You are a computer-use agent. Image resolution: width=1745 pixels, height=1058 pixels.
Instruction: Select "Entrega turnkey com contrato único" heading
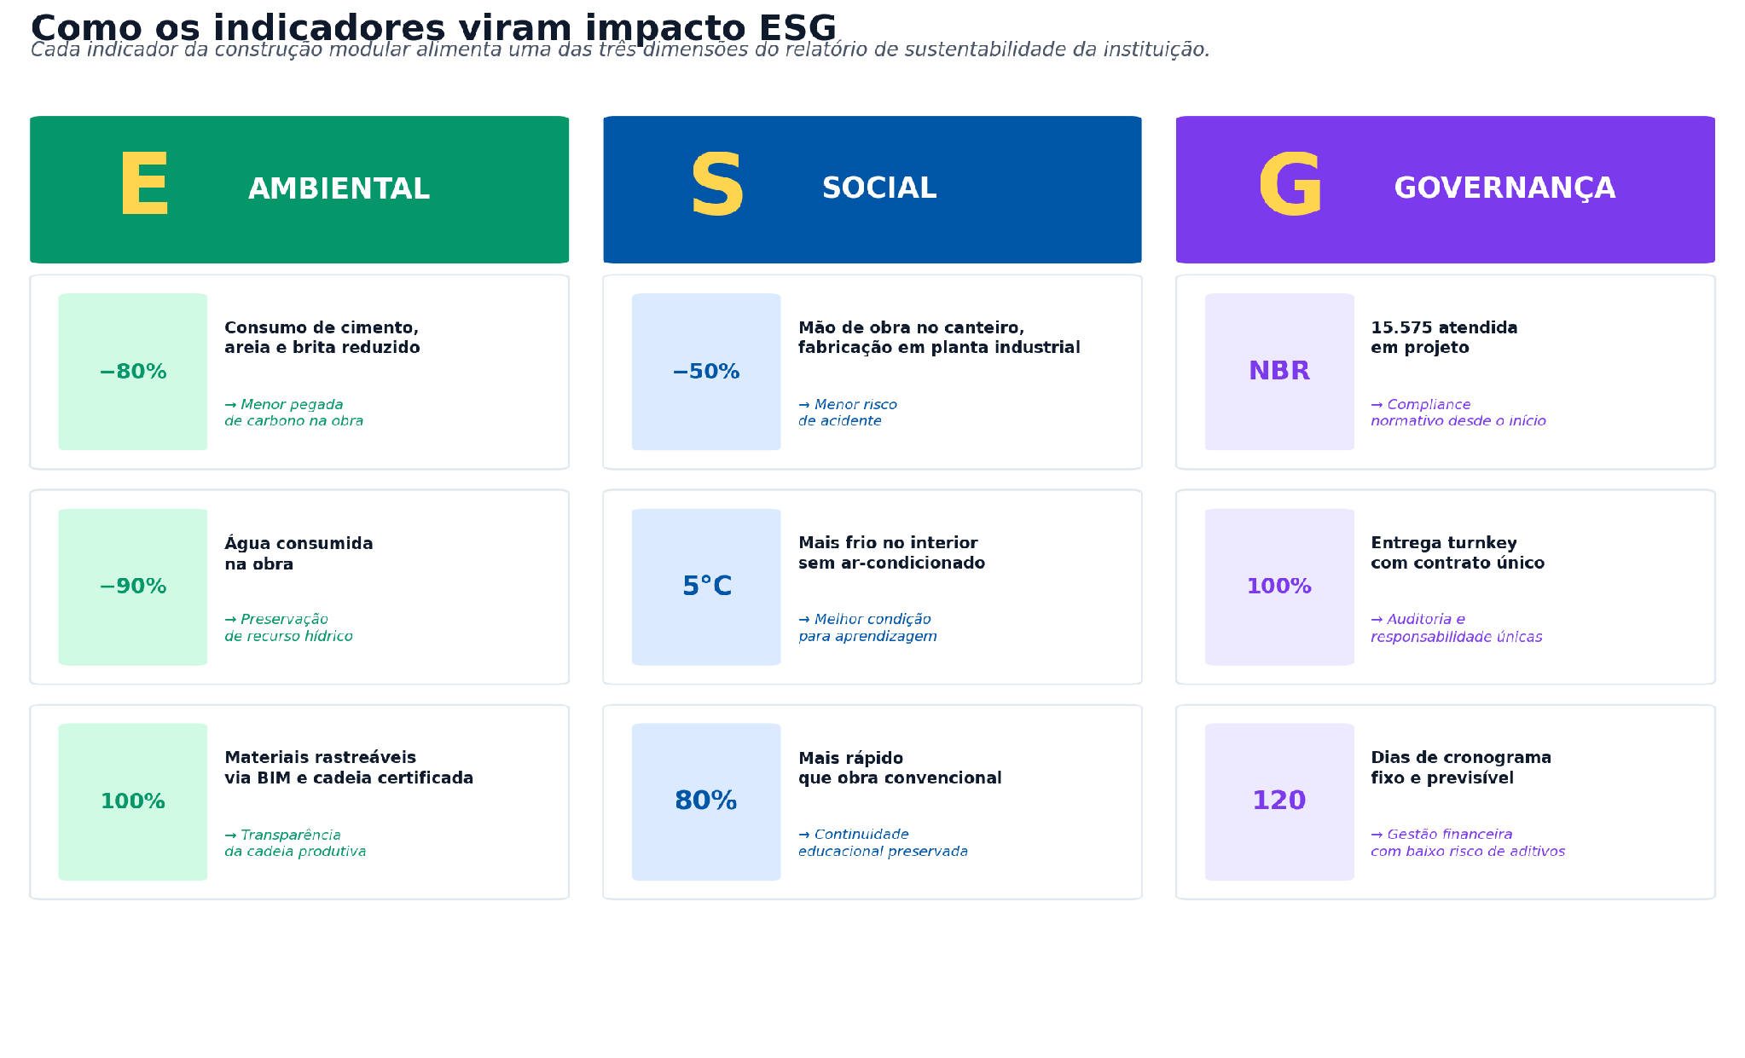(1458, 552)
